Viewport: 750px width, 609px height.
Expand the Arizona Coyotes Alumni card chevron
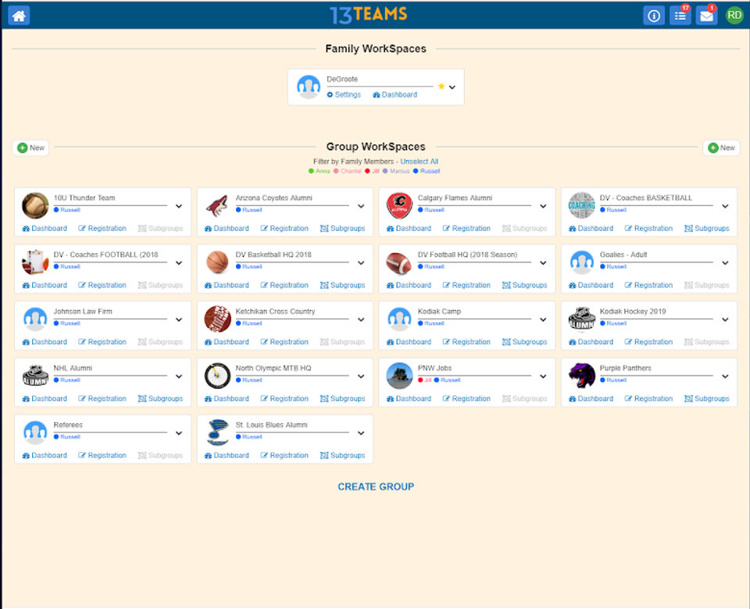[361, 206]
